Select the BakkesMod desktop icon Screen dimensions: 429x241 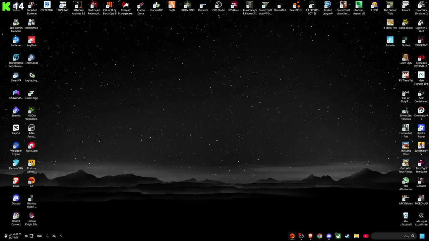tap(32, 24)
